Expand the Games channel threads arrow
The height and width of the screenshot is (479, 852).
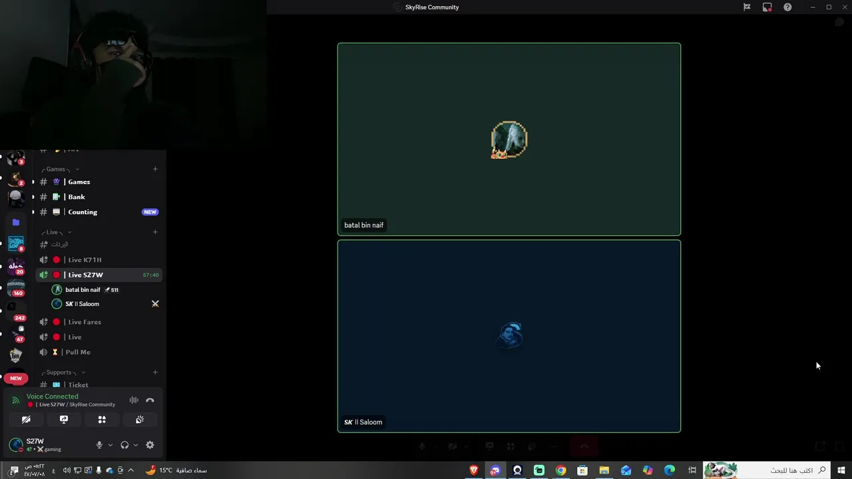point(33,182)
